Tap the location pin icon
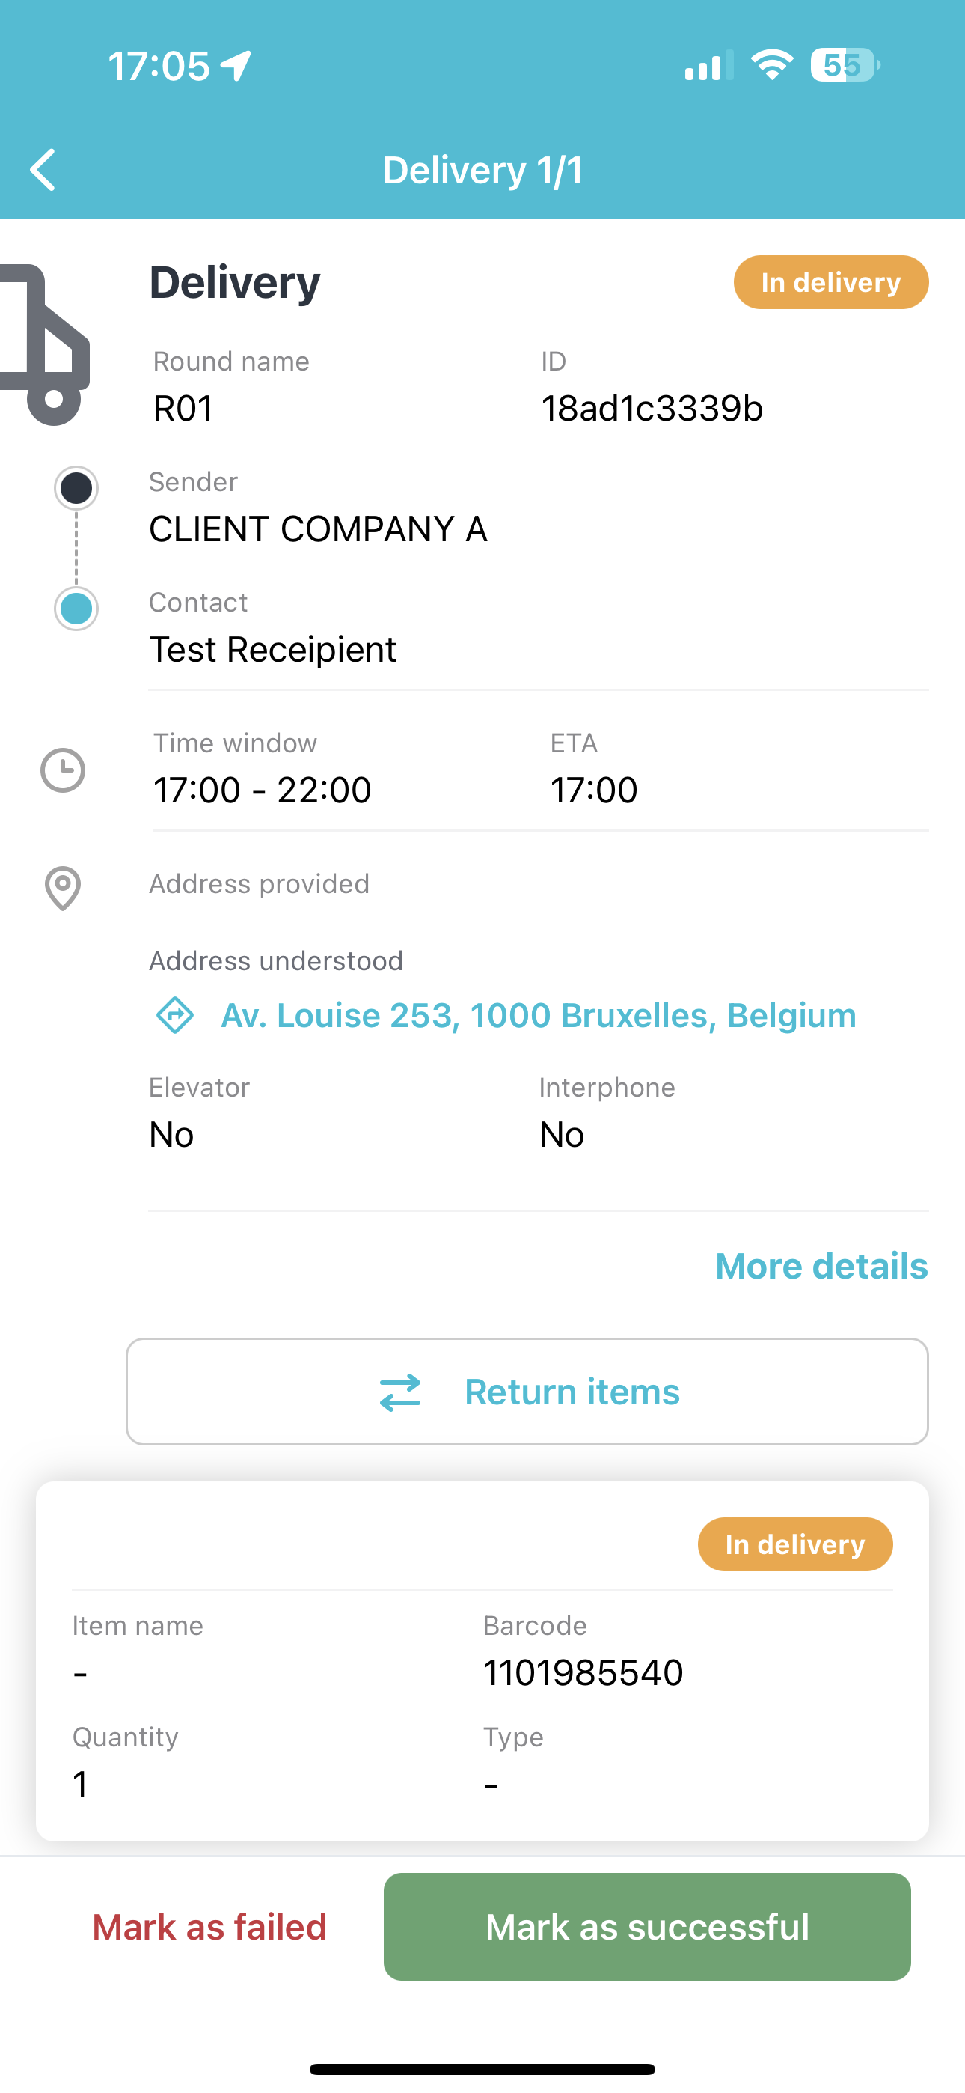The height and width of the screenshot is (2093, 965). coord(63,888)
